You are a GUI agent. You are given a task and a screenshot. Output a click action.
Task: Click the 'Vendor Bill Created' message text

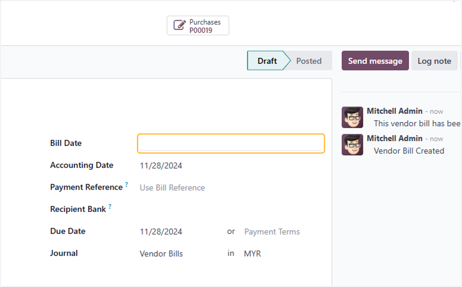coord(409,151)
